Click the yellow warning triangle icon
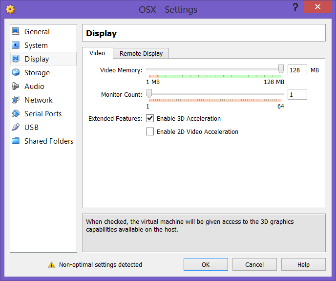This screenshot has height=281, width=336. (x=51, y=265)
